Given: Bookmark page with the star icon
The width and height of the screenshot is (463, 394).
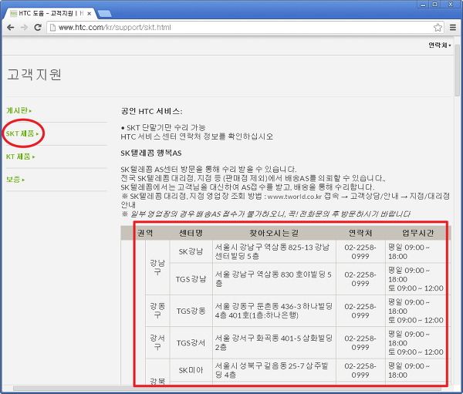Looking at the screenshot, I should click(438, 28).
